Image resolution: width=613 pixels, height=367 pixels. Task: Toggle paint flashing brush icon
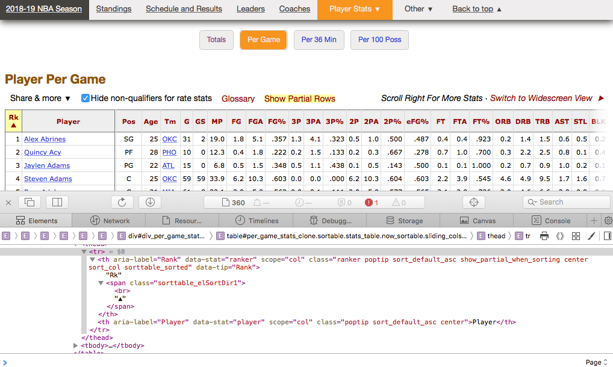click(x=591, y=236)
